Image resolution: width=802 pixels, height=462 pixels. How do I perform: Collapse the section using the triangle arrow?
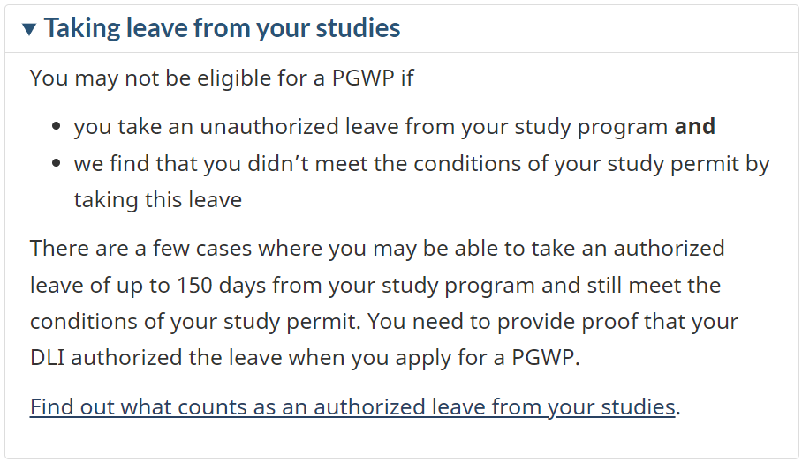click(30, 29)
